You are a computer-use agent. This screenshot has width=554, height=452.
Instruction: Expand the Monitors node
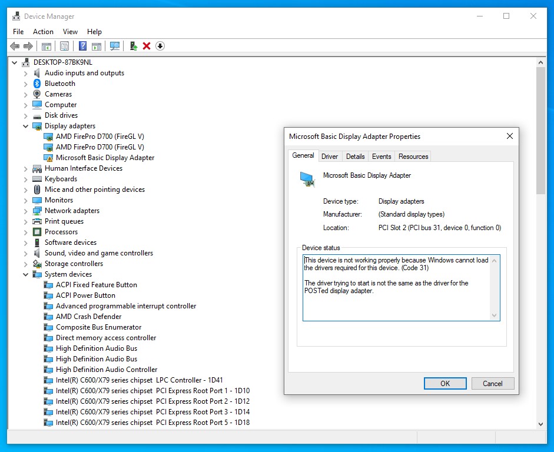point(25,200)
